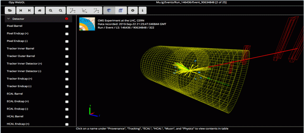The image size is (304, 133).
Task: Select the orthographic projection cube icon
Action: click(121, 10)
